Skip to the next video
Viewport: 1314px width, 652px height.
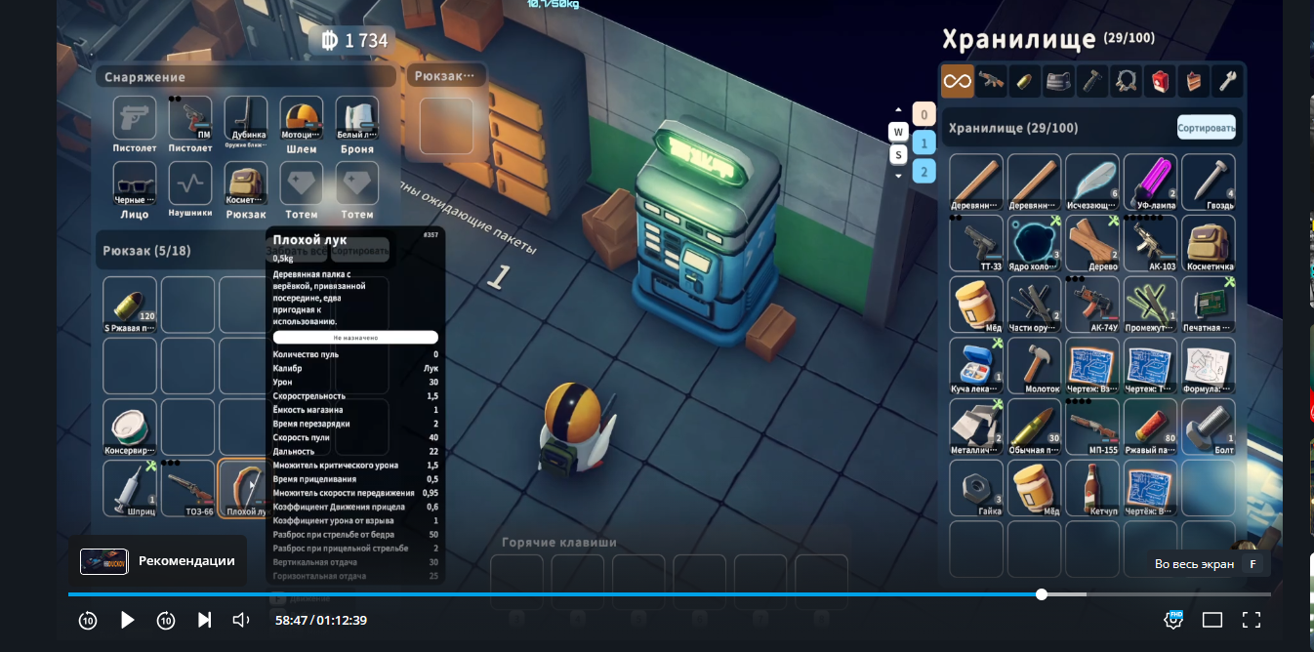pyautogui.click(x=204, y=620)
